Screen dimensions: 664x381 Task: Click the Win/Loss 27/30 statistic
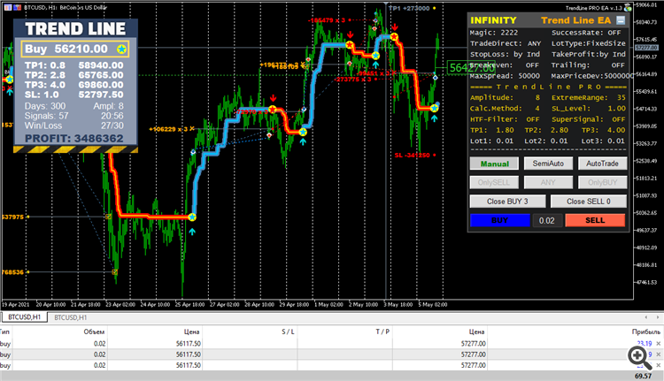click(x=74, y=126)
